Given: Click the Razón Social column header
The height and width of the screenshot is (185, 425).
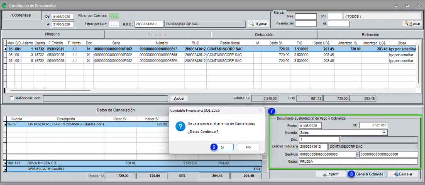Looking at the screenshot, I should pyautogui.click(x=230, y=43).
